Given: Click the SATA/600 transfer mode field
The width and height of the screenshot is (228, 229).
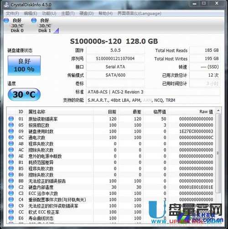Looking at the screenshot, I should pyautogui.click(x=115, y=75).
